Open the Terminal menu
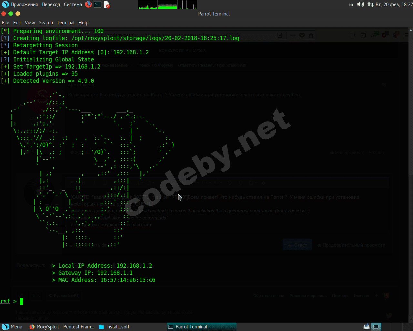Screen dimensions: 413x331 point(65,23)
